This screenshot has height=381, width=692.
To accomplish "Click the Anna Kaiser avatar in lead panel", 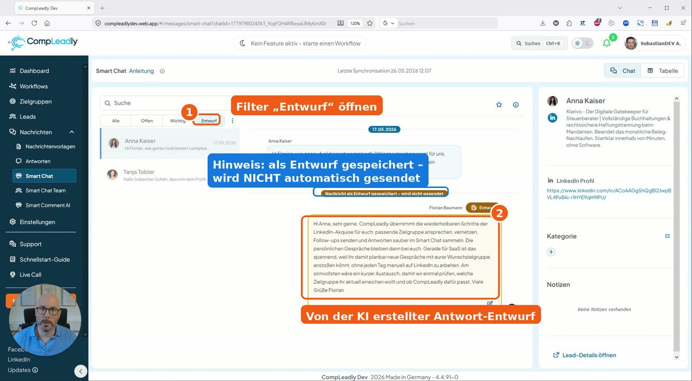I will click(x=552, y=101).
